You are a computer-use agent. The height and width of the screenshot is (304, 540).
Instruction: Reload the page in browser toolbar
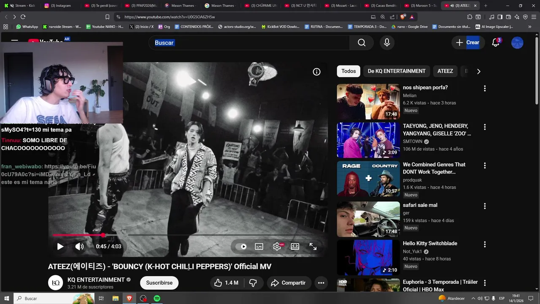(x=23, y=17)
